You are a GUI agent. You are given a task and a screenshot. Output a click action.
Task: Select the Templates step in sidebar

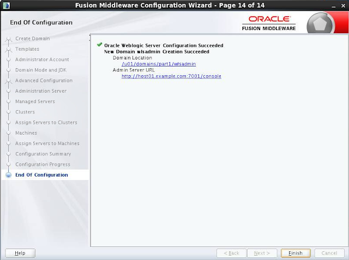pos(27,49)
